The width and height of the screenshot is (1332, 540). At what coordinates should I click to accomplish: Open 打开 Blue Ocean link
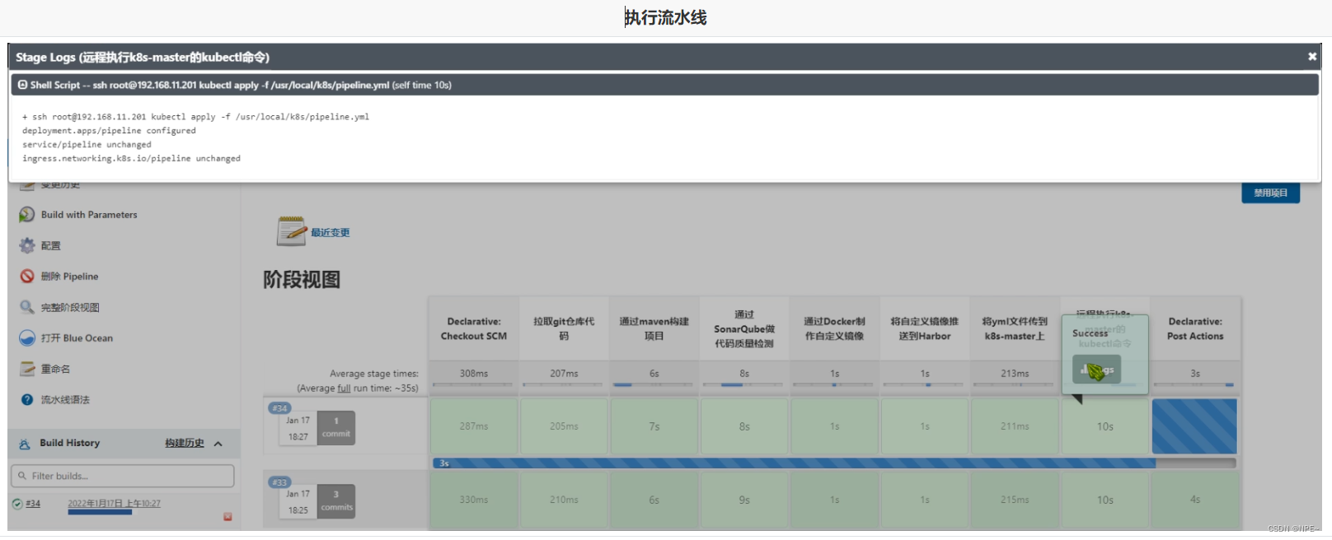pos(77,338)
